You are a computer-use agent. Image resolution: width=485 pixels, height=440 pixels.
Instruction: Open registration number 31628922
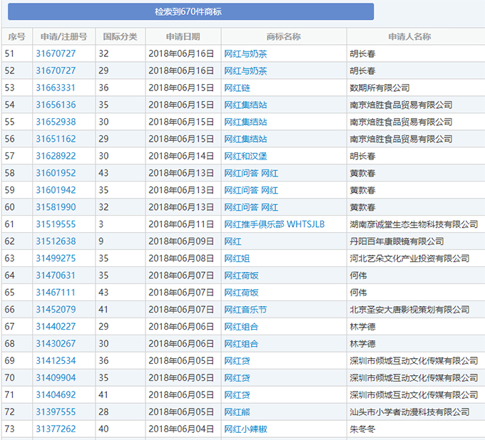click(x=56, y=156)
